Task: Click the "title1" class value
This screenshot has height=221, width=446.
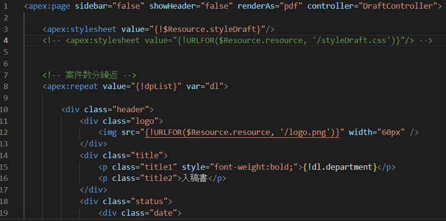Action: [x=159, y=167]
